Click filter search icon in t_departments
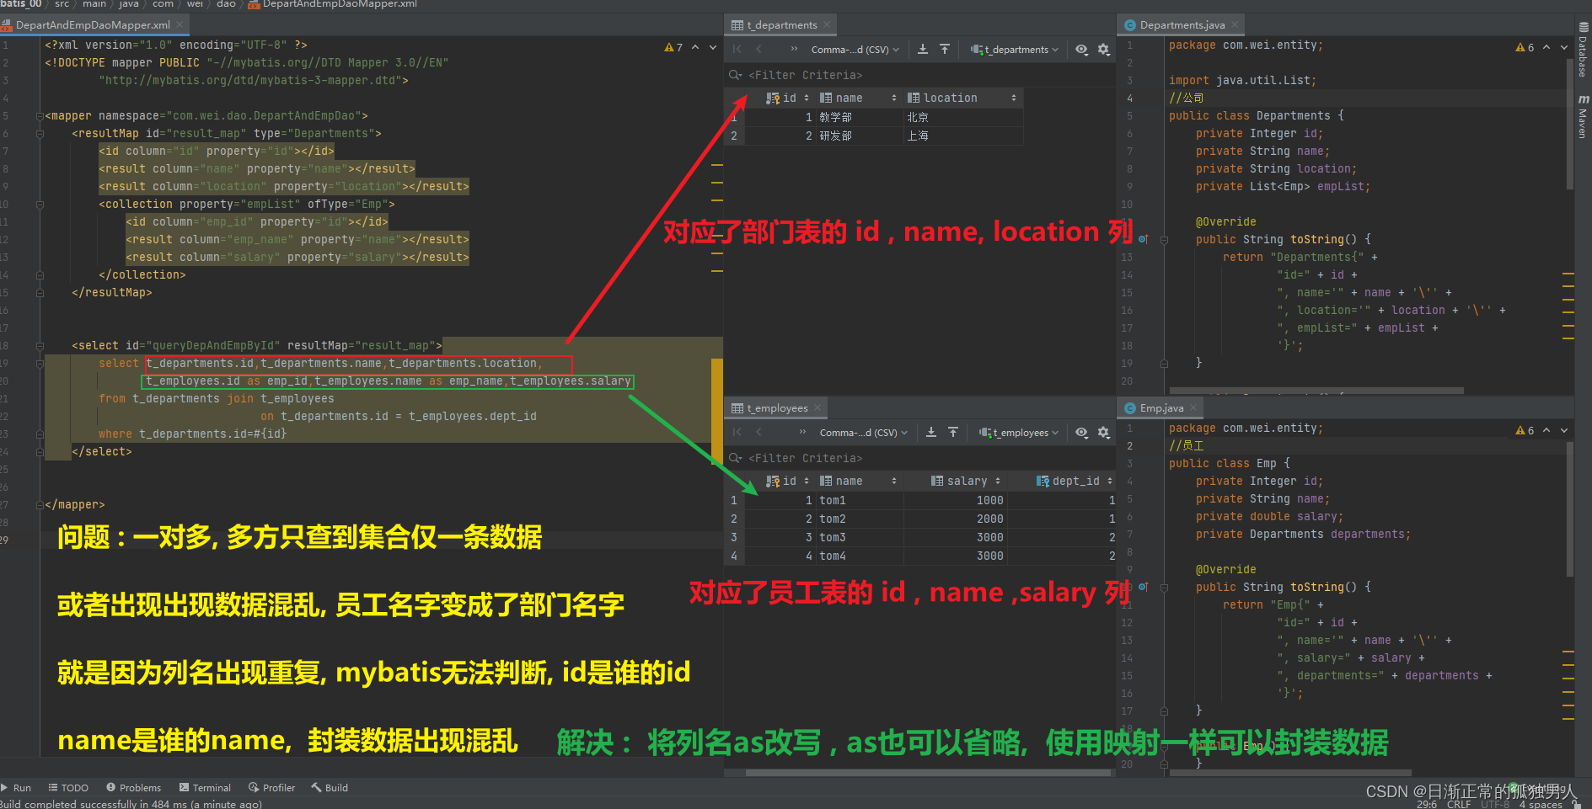Viewport: 1592px width, 809px height. tap(736, 75)
